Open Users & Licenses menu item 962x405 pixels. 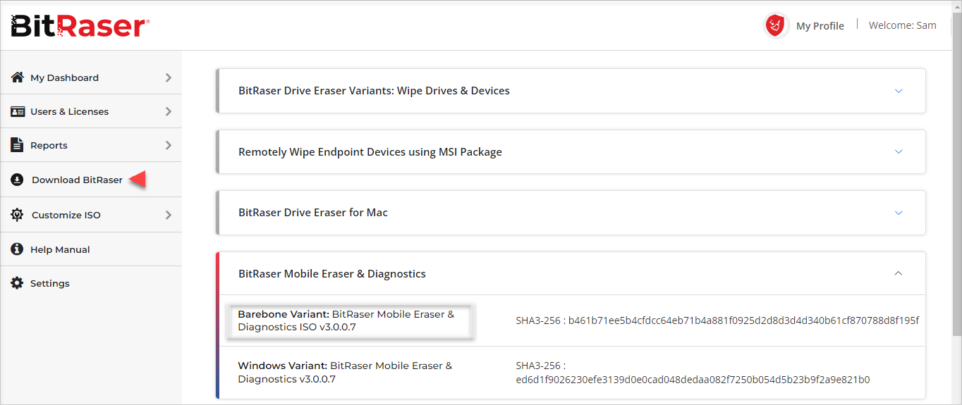91,111
